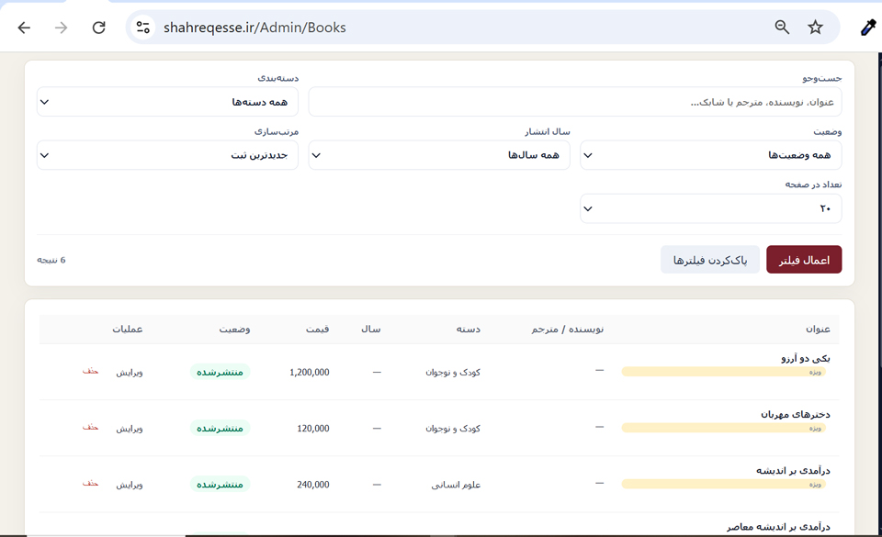Viewport: 882px width, 537px height.
Task: Click the منتشرشده badge in دخترهای مهربان row
Action: pyautogui.click(x=220, y=428)
